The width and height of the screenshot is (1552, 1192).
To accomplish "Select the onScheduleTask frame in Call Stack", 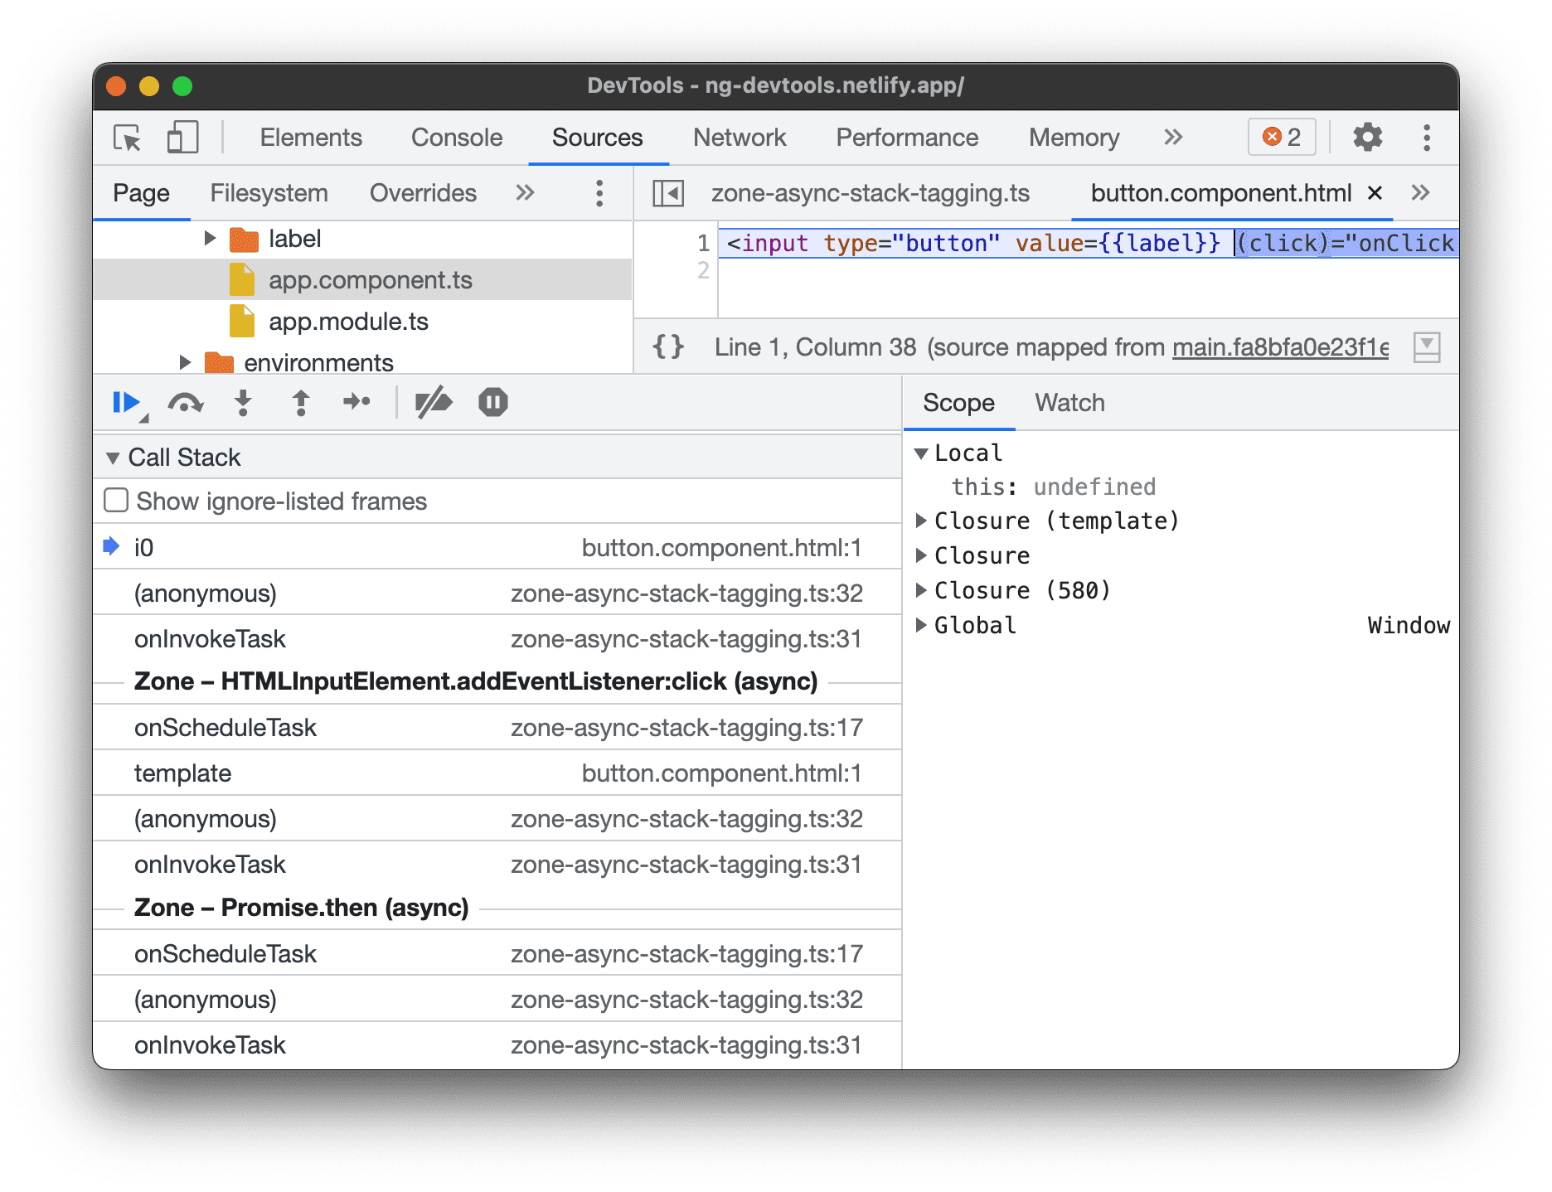I will pos(226,727).
